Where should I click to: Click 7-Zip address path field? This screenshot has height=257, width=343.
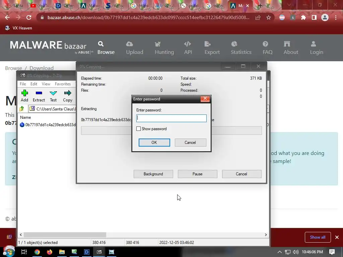click(53, 109)
